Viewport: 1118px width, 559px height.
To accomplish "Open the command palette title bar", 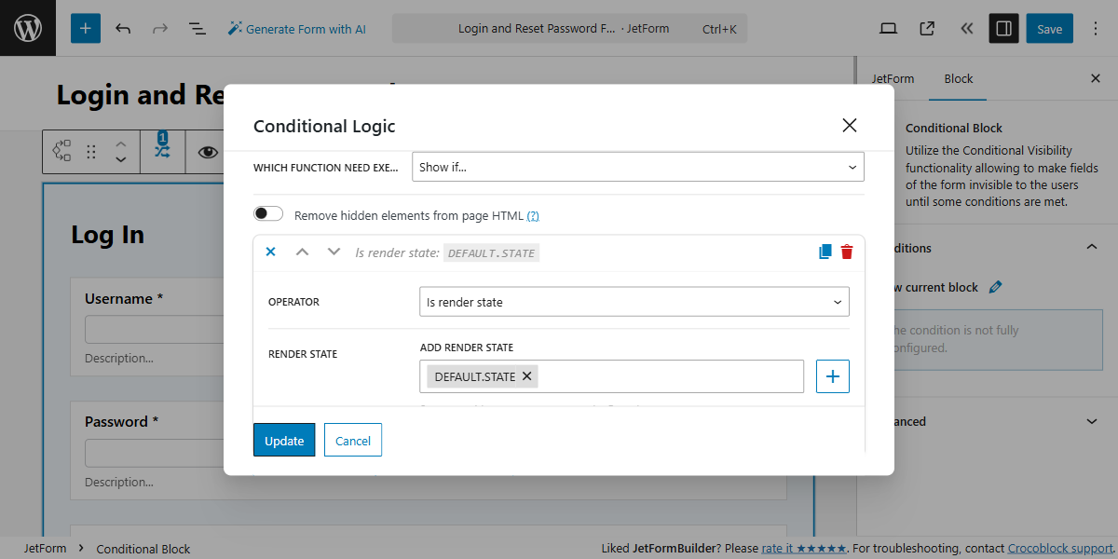I will tap(569, 29).
